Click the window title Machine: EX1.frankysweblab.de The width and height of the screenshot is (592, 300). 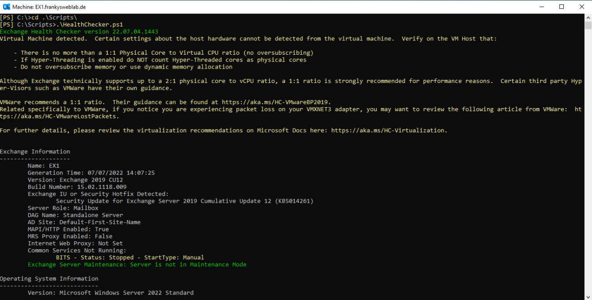[x=49, y=7]
